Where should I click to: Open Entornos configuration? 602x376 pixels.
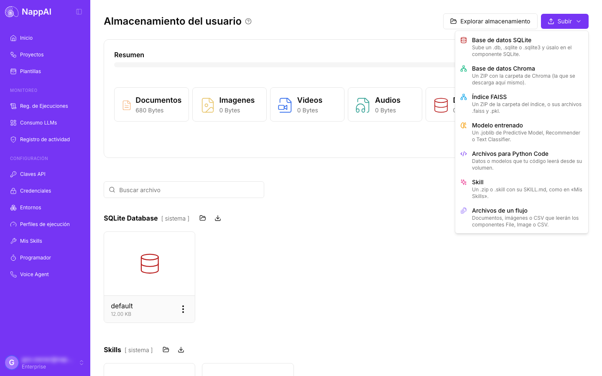[45, 208]
